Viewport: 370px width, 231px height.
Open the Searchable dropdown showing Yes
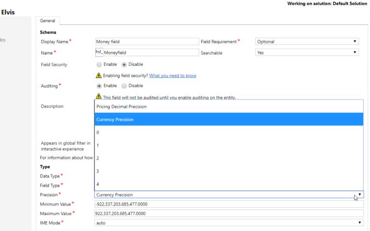point(307,52)
